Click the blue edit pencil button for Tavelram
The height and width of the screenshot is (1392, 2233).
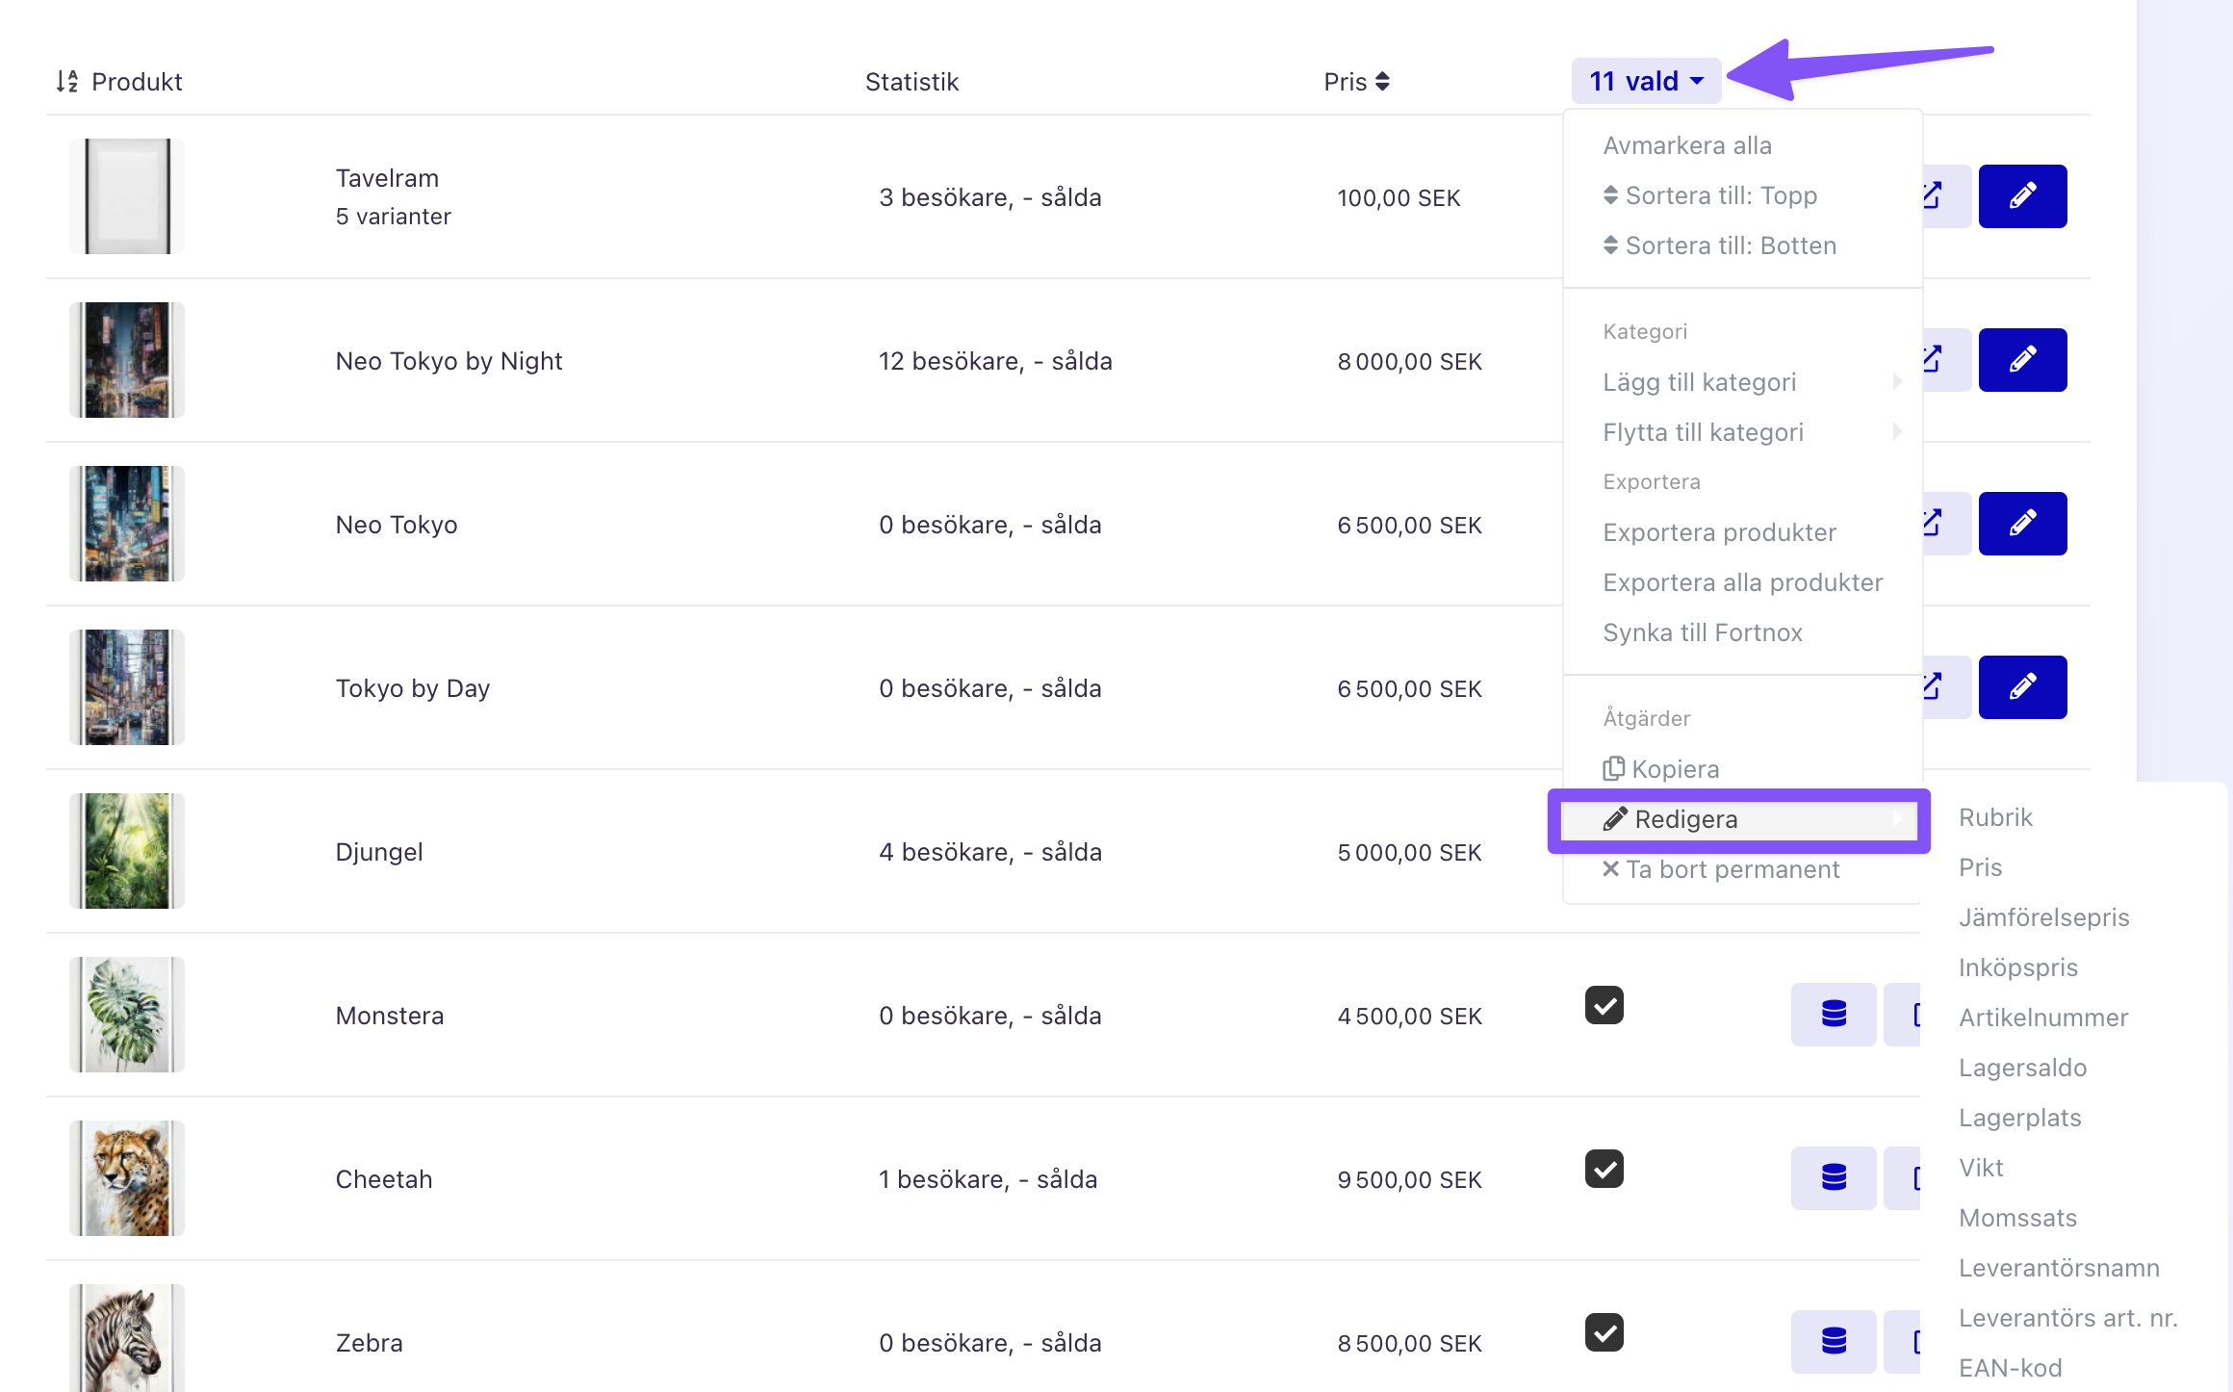pyautogui.click(x=2022, y=196)
